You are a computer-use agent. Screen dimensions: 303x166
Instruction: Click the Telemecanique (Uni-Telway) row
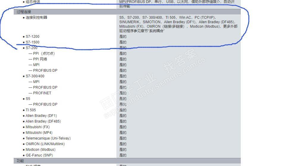(x=48, y=138)
